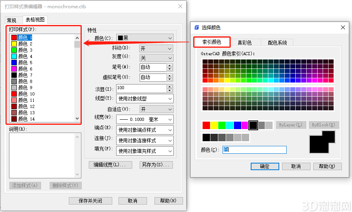Screen dimensions: 352x212
Task: Pick the cyan standard color swatch
Action: [230, 125]
